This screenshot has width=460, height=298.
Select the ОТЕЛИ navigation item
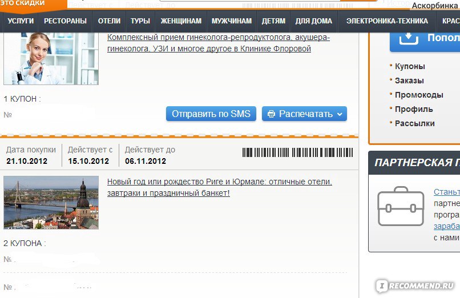109,21
